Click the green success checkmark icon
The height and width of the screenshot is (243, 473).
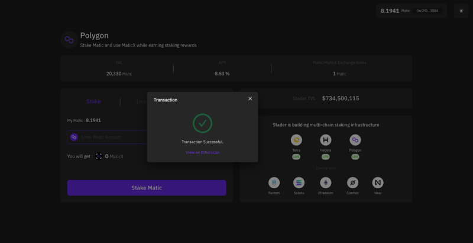click(202, 123)
